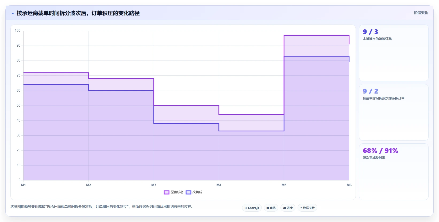Select the 9 / 2 metric value

click(370, 91)
